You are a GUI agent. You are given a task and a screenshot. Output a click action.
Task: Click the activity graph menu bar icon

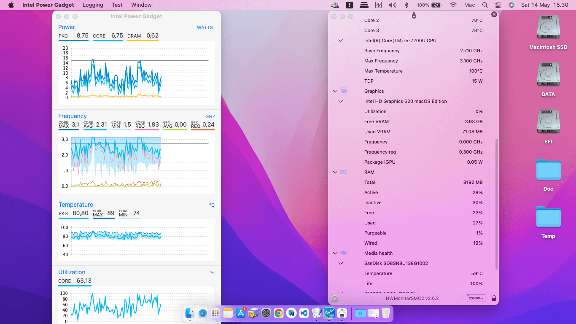click(x=378, y=5)
